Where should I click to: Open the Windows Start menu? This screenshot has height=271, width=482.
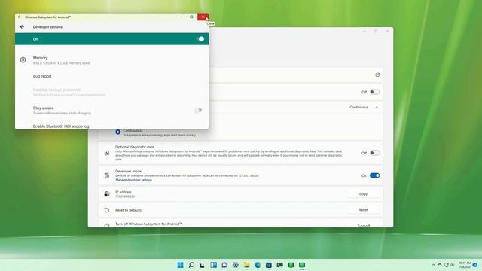(180, 265)
